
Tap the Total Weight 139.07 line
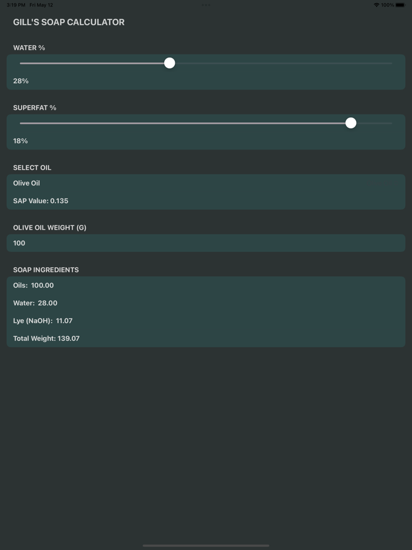[x=47, y=339]
